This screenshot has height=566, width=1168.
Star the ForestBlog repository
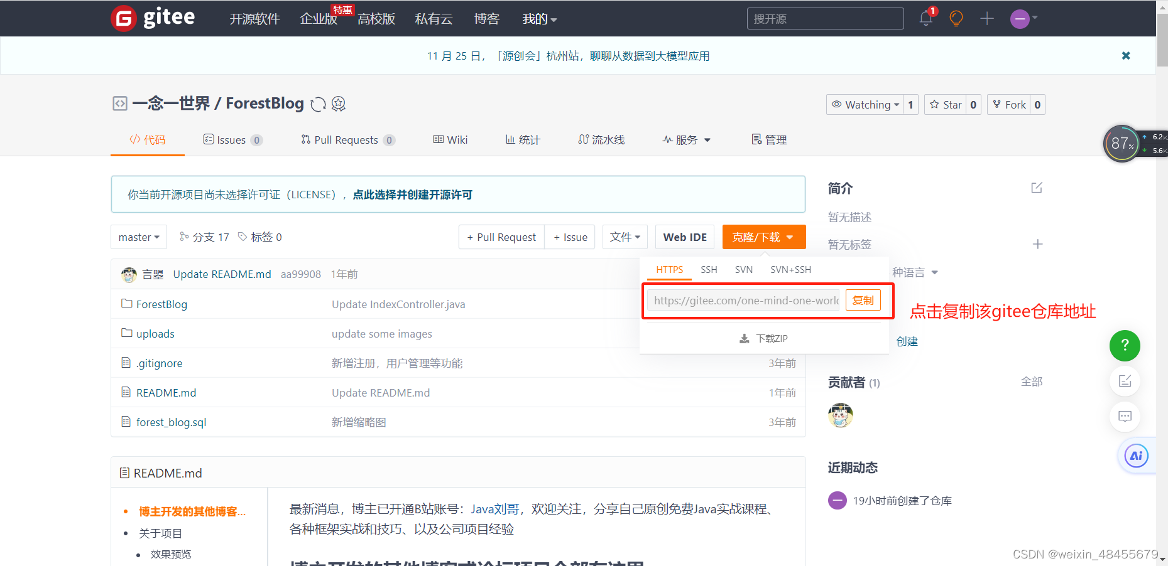[946, 104]
